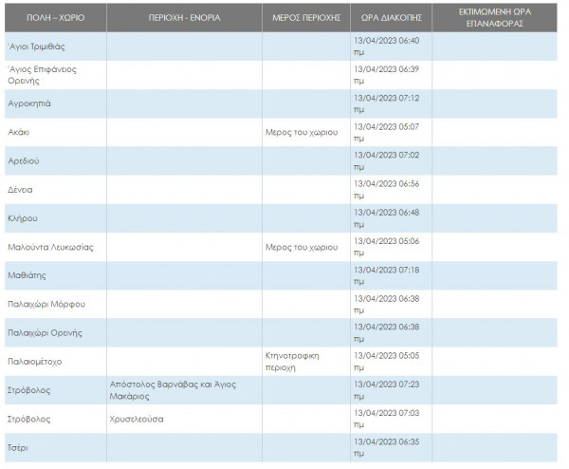Click the ΩΡΑ ΔΙΑΚΟΠΗΣ column header
569x469 pixels.
[391, 18]
